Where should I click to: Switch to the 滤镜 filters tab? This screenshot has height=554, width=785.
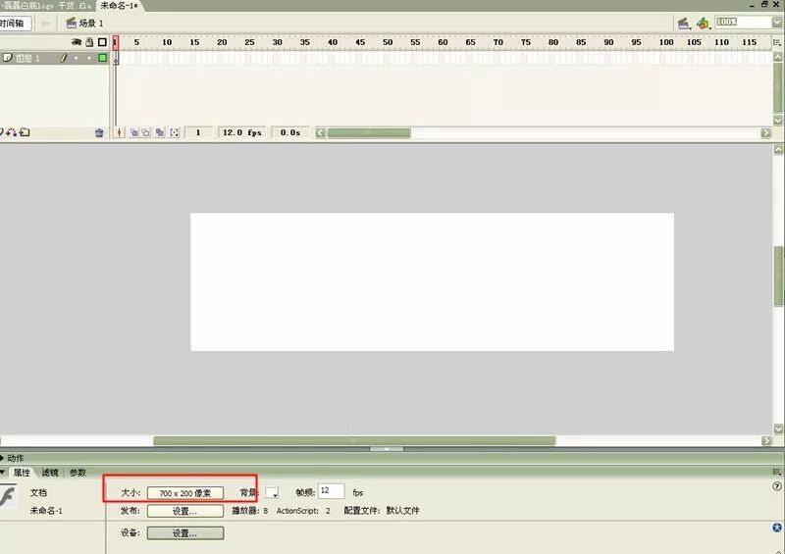click(x=49, y=473)
